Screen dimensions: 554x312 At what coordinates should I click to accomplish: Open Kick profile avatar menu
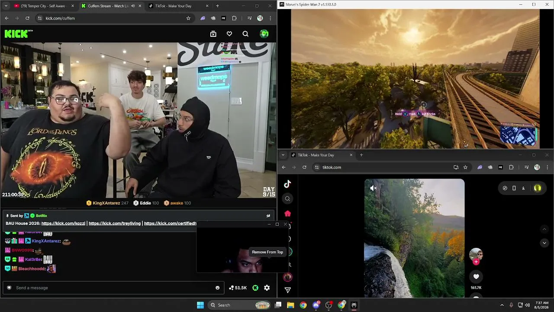(264, 34)
